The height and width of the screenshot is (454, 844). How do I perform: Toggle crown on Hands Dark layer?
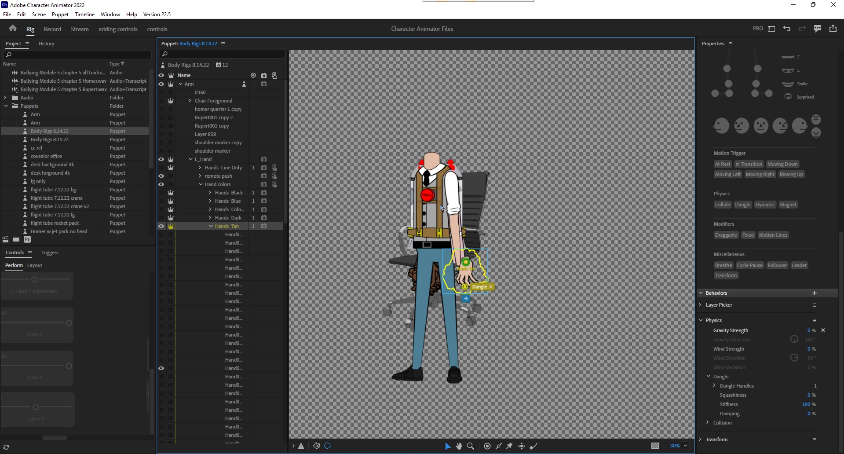pos(171,218)
